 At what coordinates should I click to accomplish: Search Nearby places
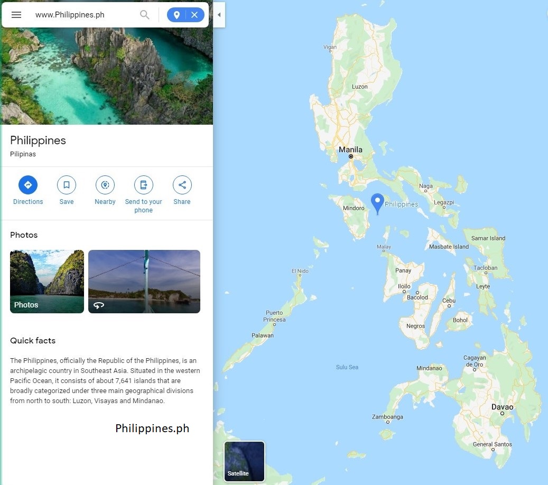[105, 190]
